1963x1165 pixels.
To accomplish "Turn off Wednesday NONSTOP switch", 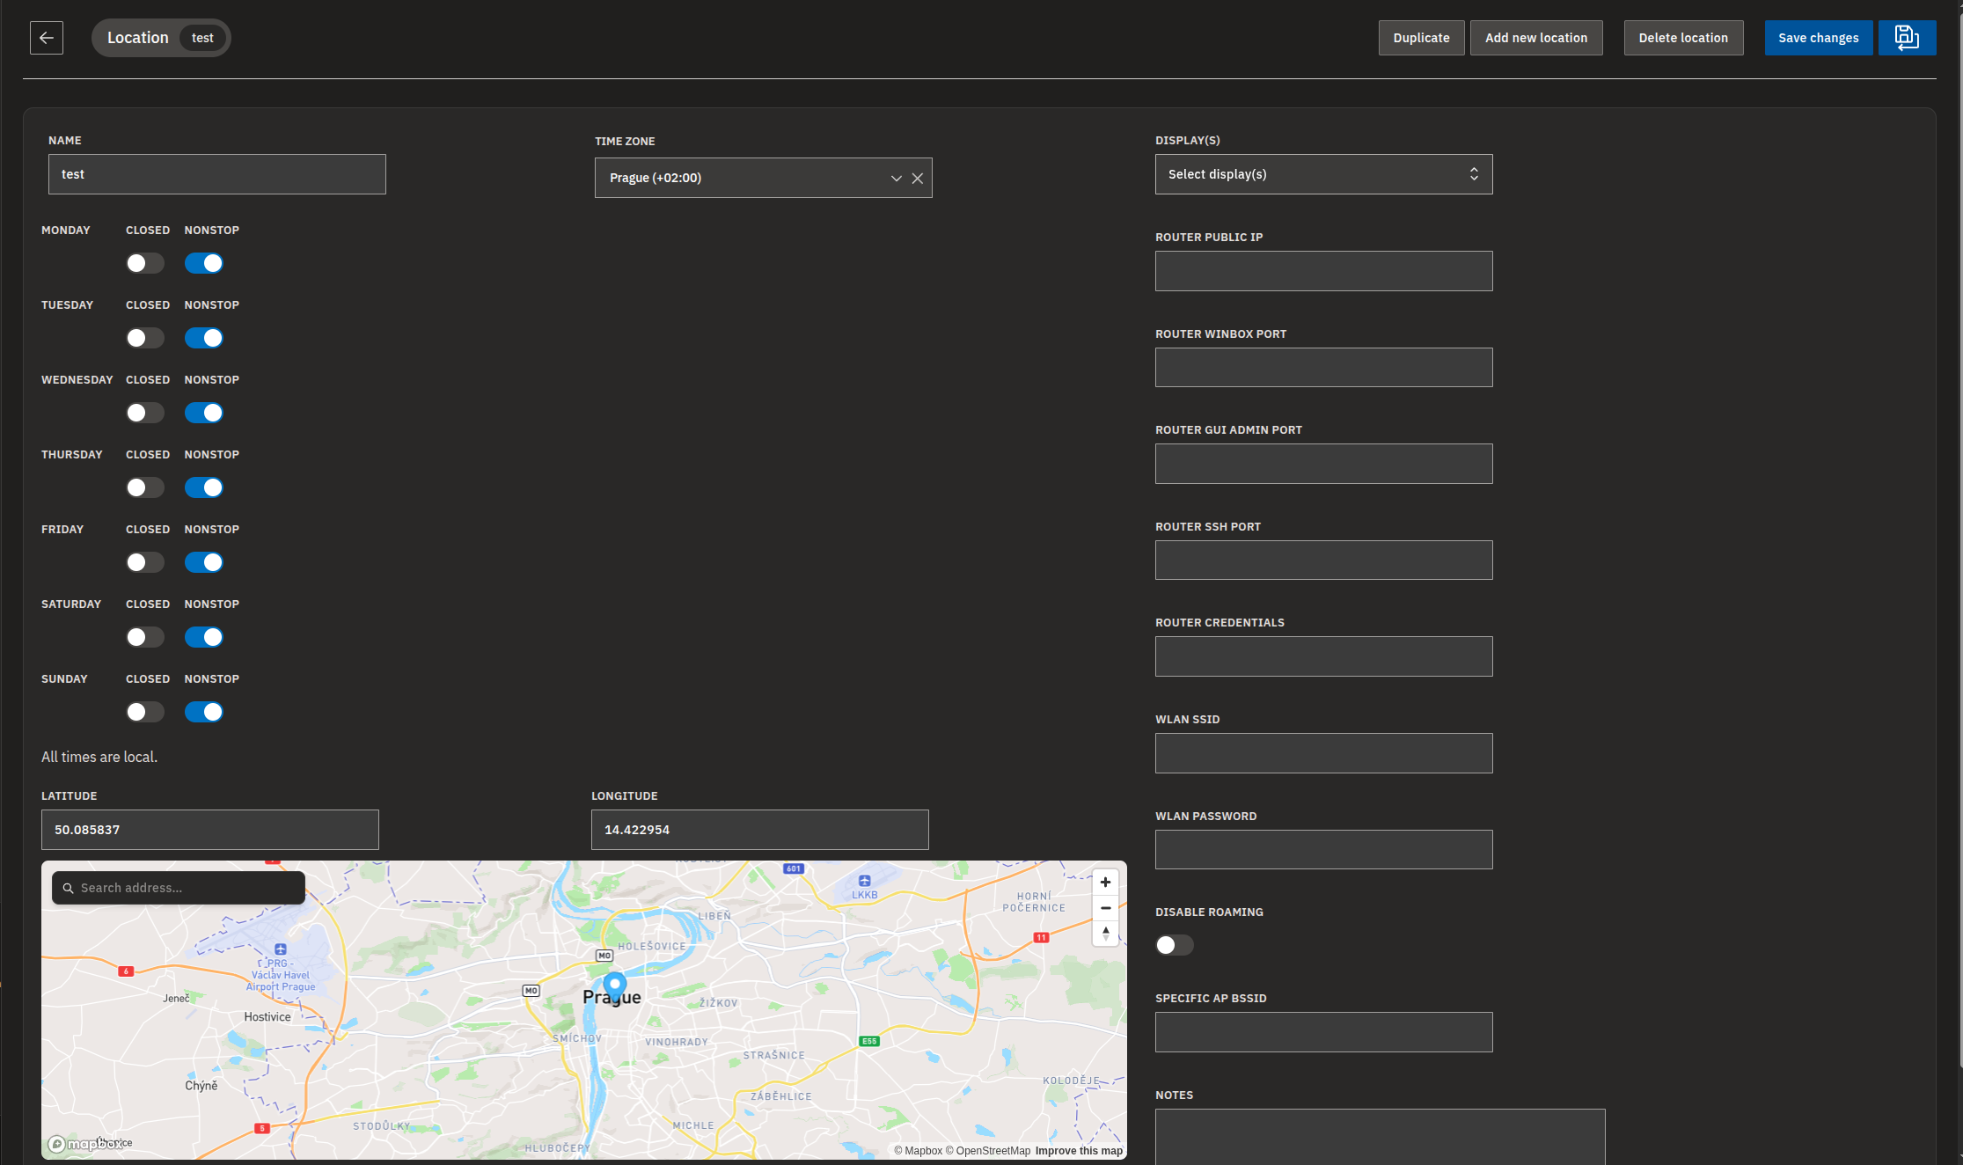I will pyautogui.click(x=204, y=413).
